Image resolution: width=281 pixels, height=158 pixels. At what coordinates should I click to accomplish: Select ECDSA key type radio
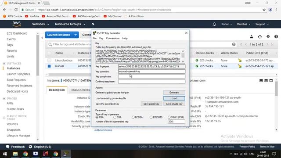coord(133,117)
